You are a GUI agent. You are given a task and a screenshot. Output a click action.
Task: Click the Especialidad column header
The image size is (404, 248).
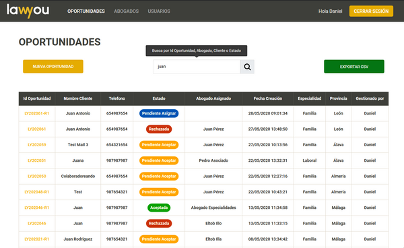[310, 98]
